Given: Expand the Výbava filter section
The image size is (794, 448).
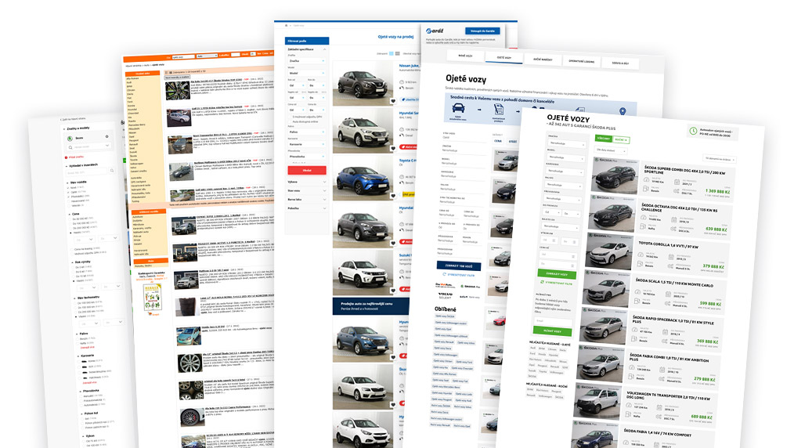Looking at the screenshot, I should (x=307, y=182).
